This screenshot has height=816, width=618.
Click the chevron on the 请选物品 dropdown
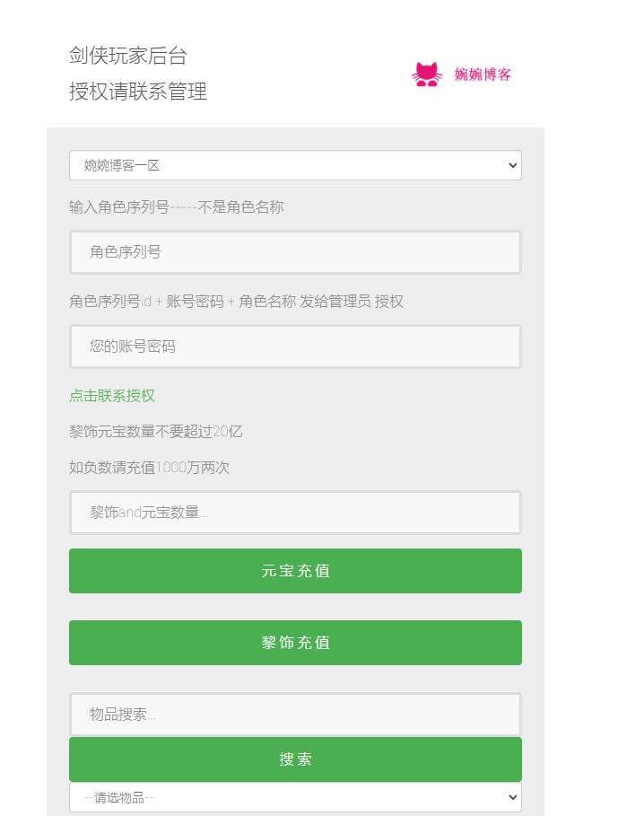[x=510, y=797]
